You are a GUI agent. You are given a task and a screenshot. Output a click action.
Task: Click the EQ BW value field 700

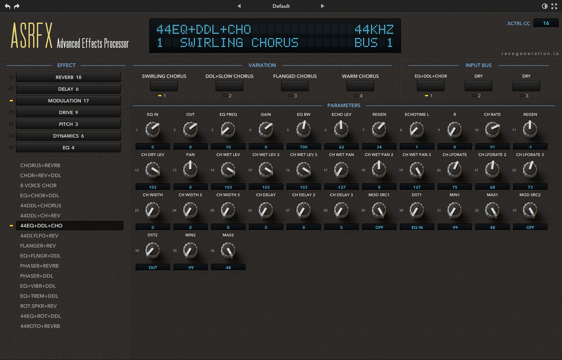[303, 147]
